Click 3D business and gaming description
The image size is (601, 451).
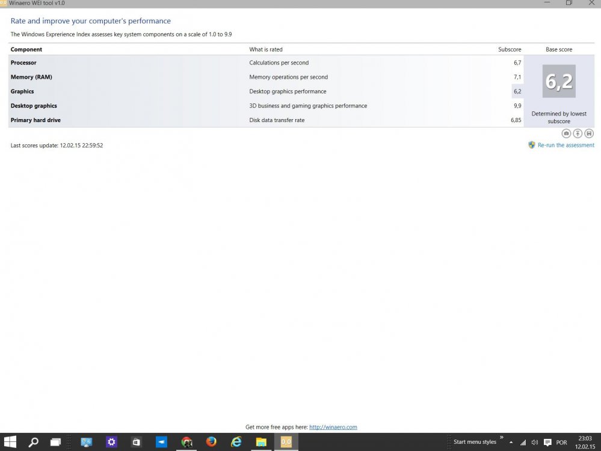click(x=308, y=106)
